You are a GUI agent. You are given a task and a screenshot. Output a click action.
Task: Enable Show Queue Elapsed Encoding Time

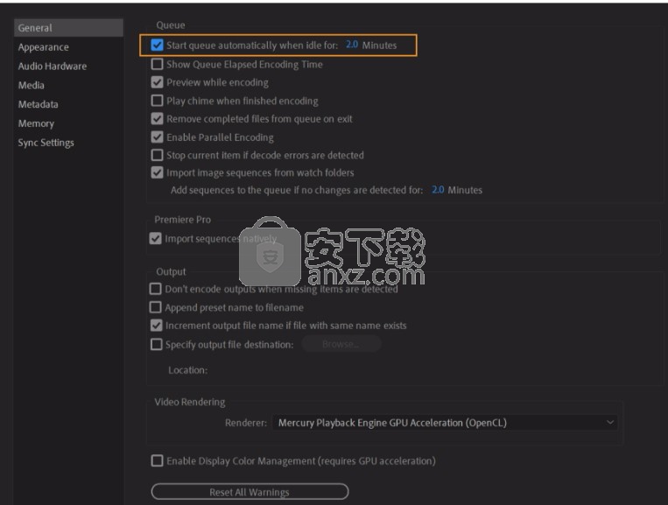[x=157, y=64]
